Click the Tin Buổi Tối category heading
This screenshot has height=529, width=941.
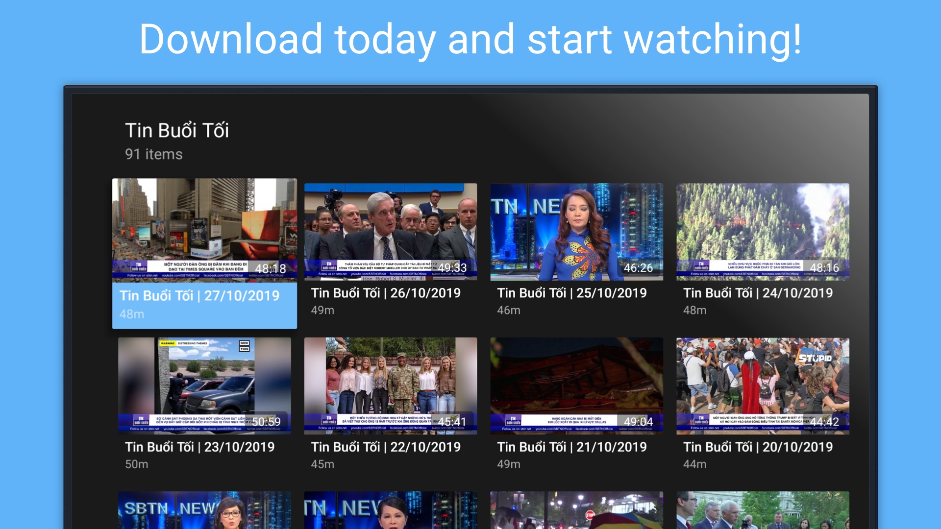tap(177, 130)
